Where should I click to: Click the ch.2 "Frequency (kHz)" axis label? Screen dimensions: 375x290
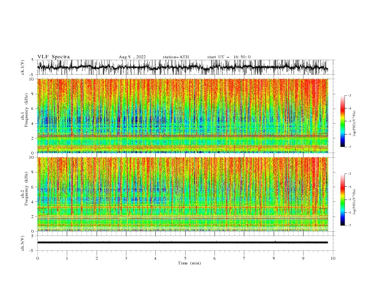[x=27, y=189]
